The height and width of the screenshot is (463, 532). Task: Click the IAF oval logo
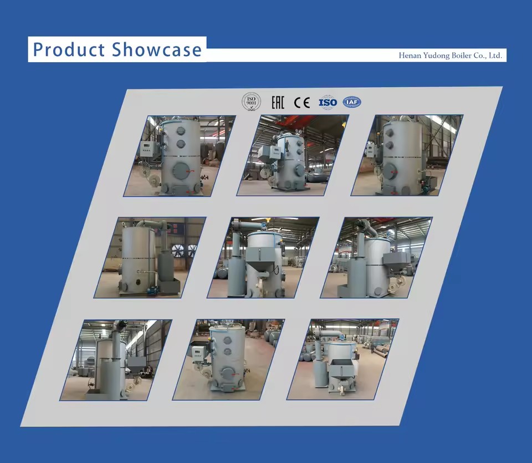coord(352,102)
